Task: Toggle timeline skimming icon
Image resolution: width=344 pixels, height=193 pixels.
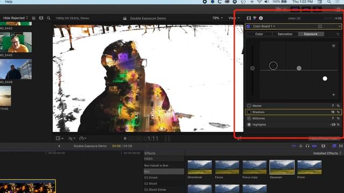Action: tap(294, 146)
